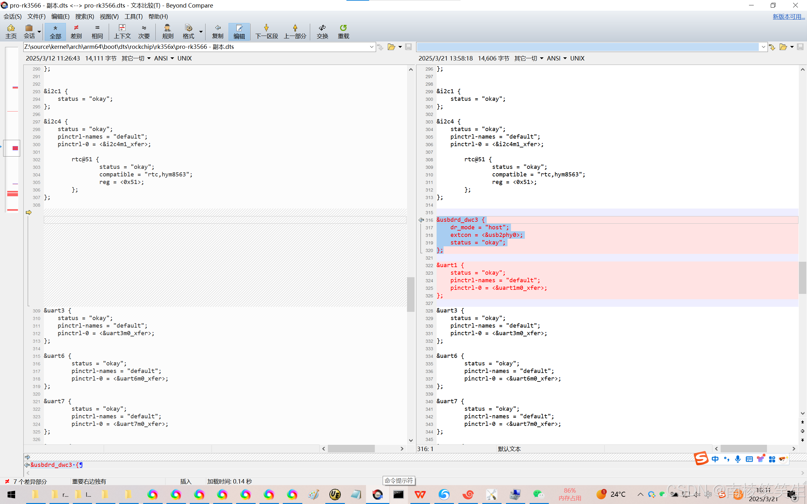Toggle Show Same (相同) filter

click(x=97, y=31)
